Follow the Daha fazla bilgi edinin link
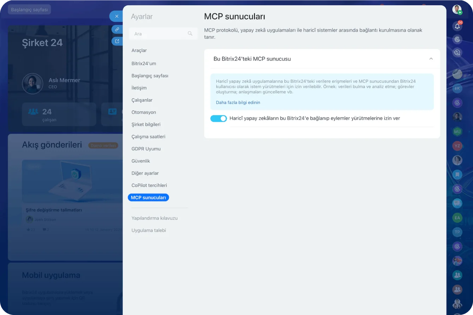This screenshot has height=315, width=473. coord(238,103)
